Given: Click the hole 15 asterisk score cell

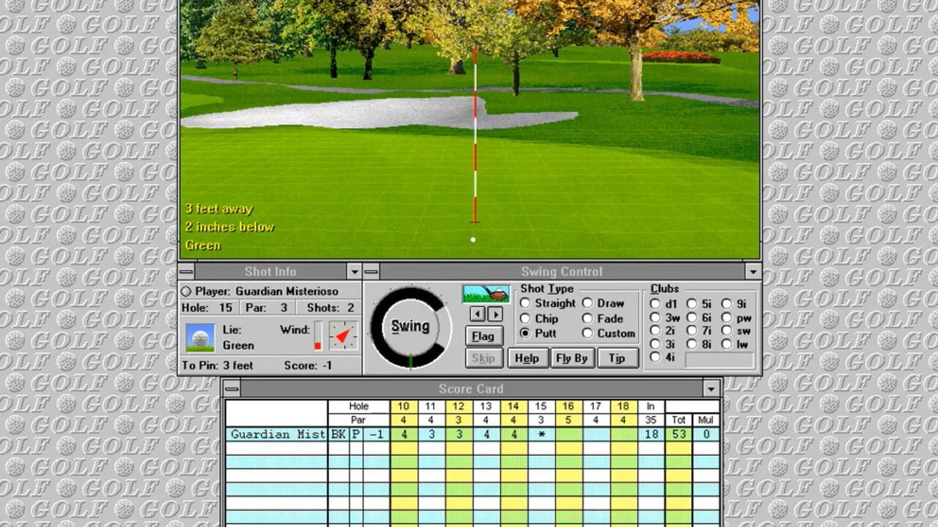Looking at the screenshot, I should pos(542,434).
